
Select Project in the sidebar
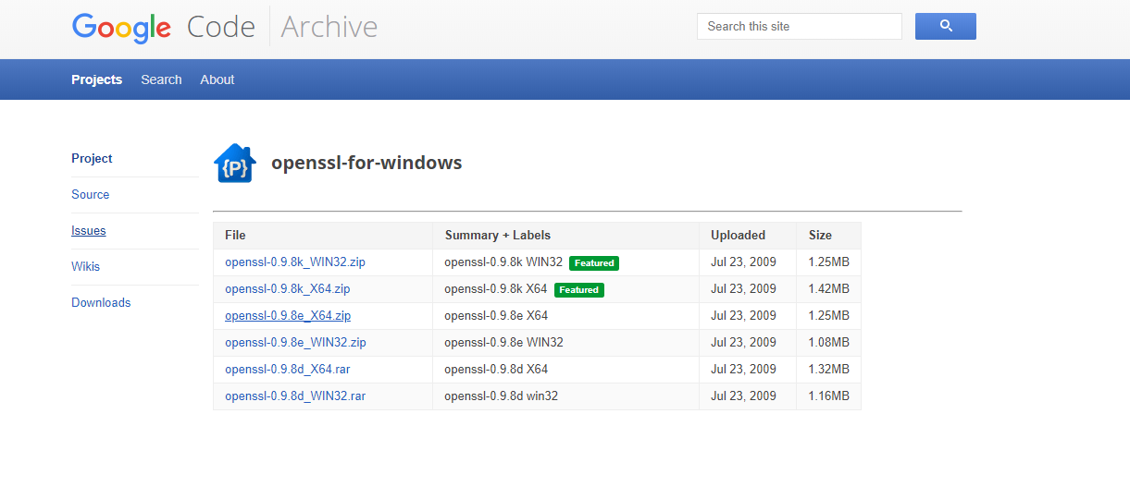[92, 158]
